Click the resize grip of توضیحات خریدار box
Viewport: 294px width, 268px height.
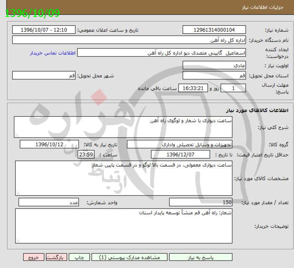coord(18,241)
